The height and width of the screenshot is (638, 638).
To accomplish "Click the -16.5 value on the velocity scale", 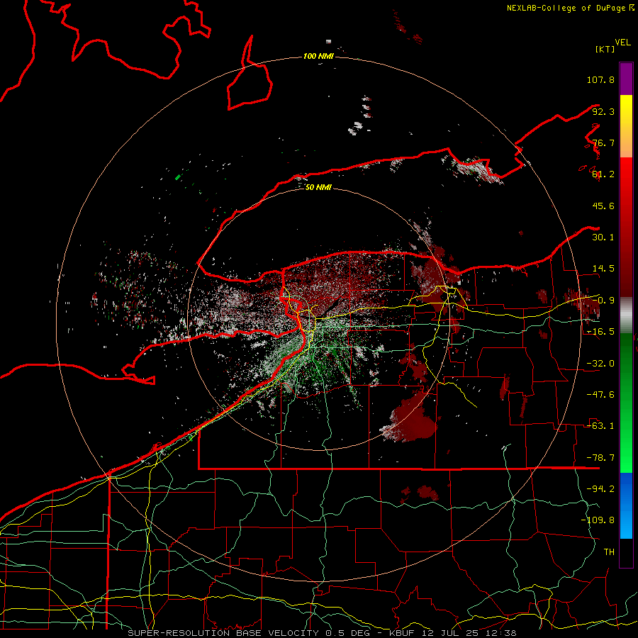I will [x=600, y=332].
